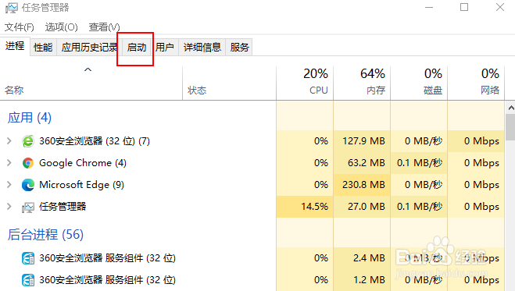Click icon of 360安全浏览器 服务组件 using 1.2 MB
The image size is (515, 291).
click(28, 280)
